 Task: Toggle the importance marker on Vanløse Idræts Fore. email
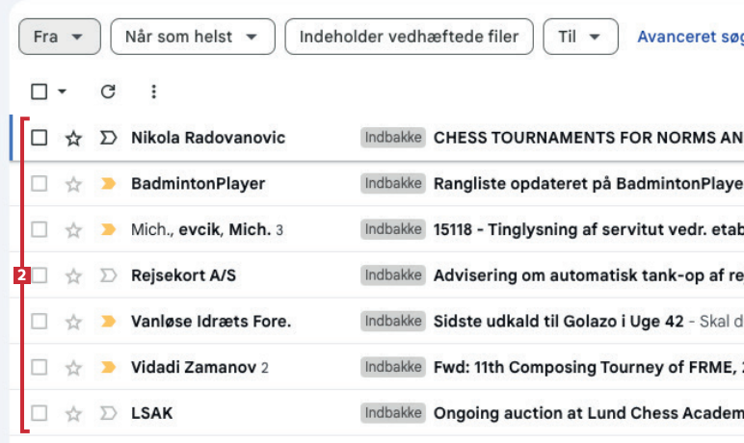pos(108,321)
